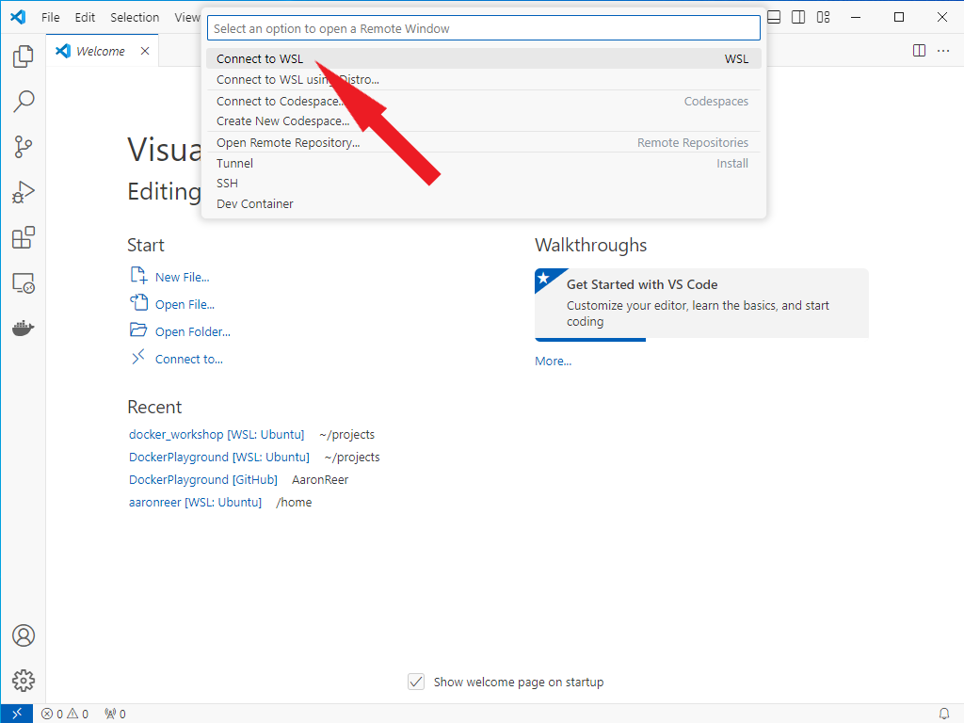Viewport: 964px width, 723px height.
Task: Click the More walkthroughs link
Action: [x=552, y=361]
